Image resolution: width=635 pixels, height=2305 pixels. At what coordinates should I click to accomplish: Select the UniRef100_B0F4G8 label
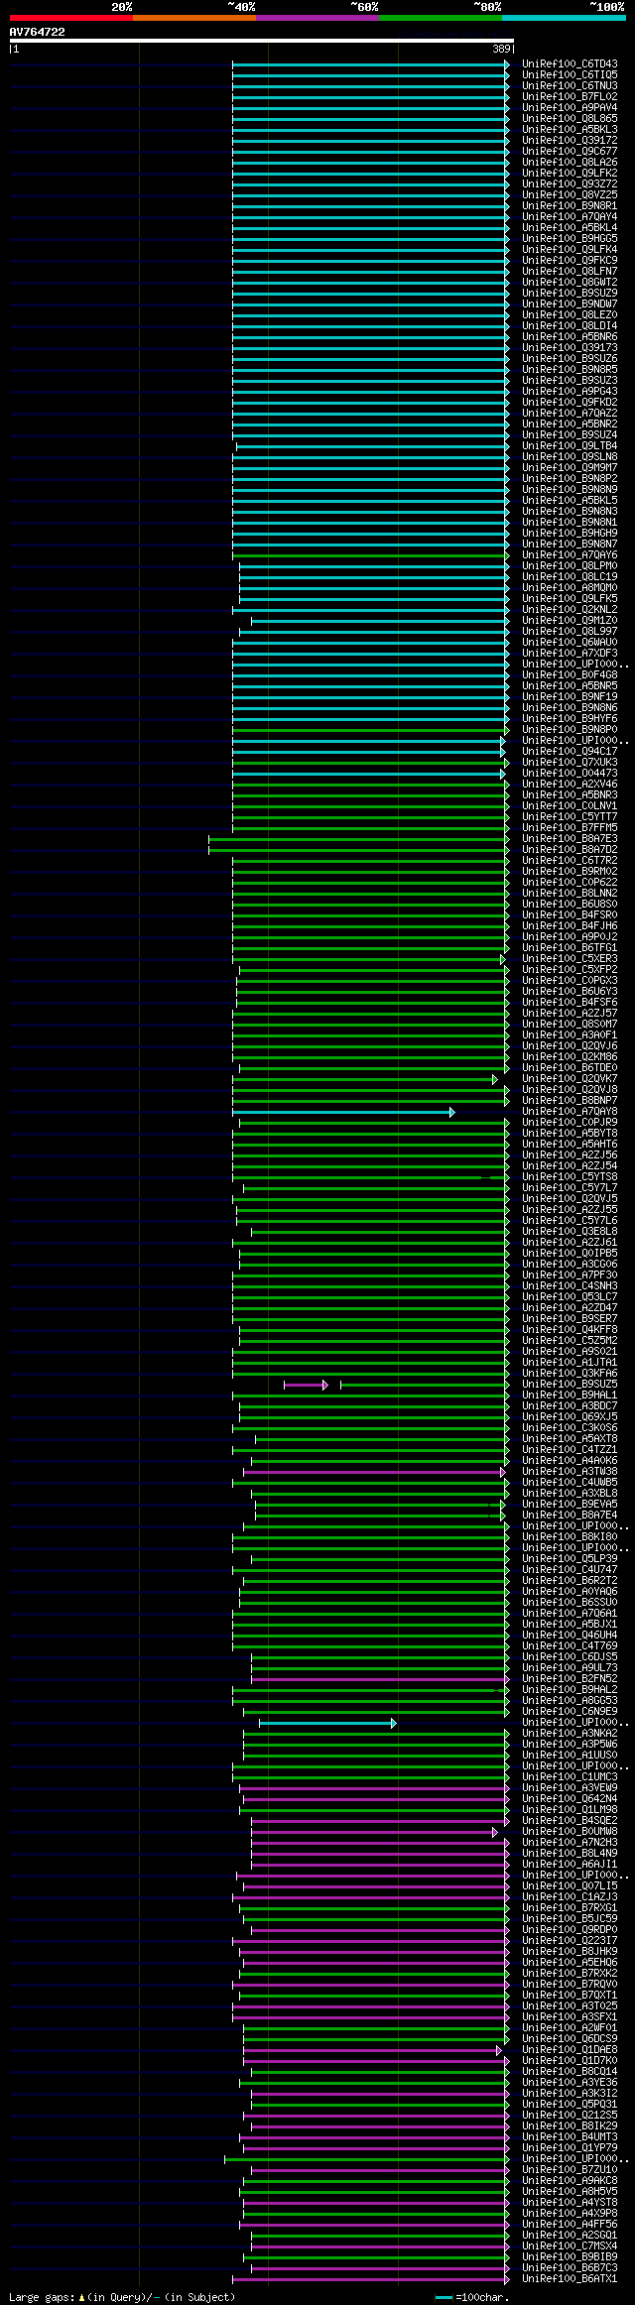570,675
